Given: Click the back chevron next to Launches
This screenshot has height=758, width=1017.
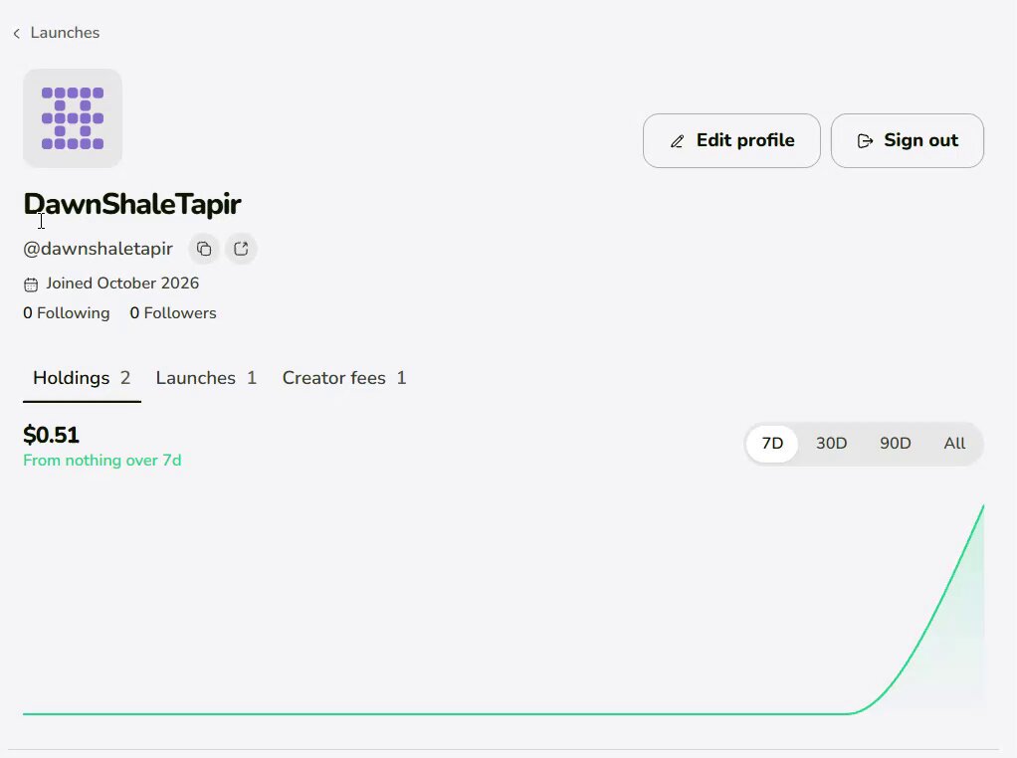Looking at the screenshot, I should click(17, 33).
